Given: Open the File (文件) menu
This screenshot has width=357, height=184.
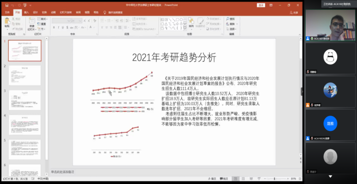Looking at the screenshot, I should (7, 12).
